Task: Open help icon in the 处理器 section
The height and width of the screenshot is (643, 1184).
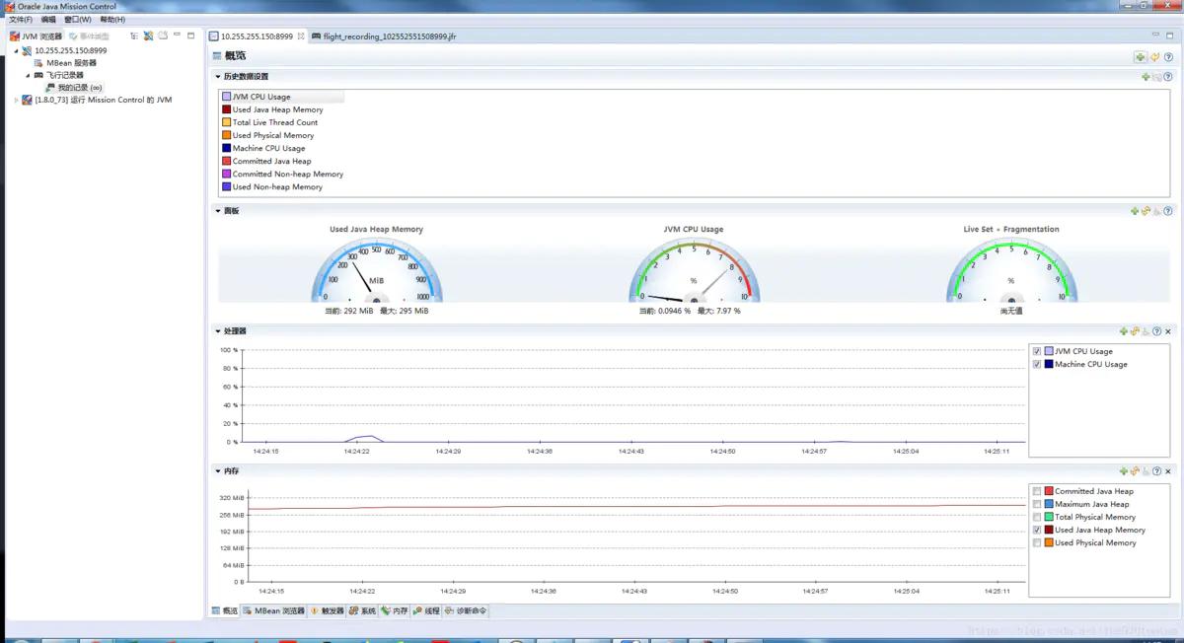Action: (1157, 331)
